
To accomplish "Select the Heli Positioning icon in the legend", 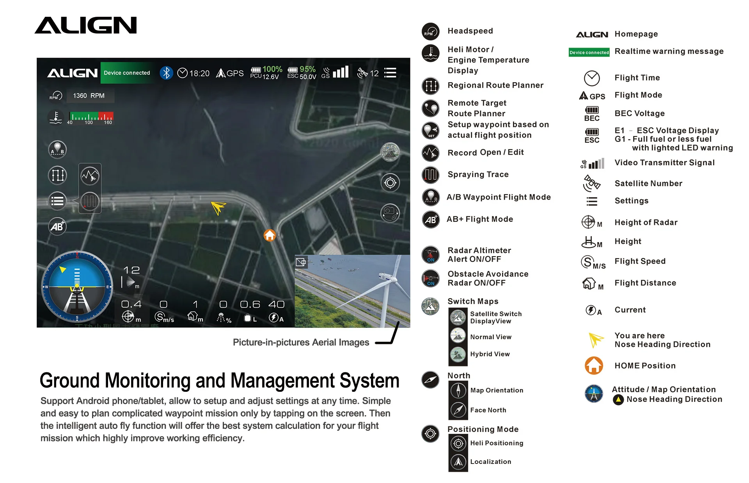I will point(458,443).
